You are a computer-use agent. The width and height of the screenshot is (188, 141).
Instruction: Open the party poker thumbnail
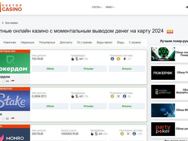163,129
